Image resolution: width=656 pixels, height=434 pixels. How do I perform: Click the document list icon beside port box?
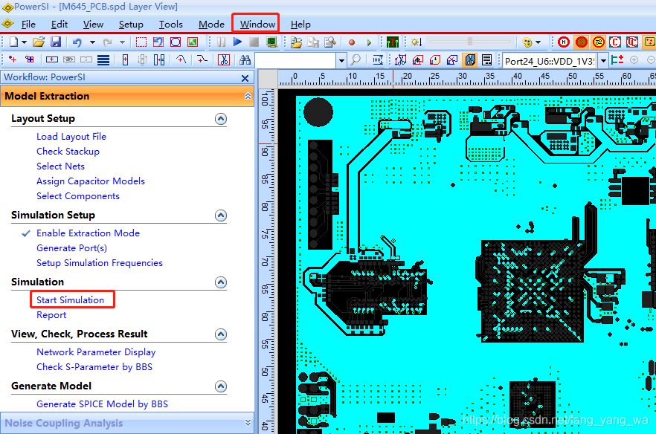click(486, 59)
